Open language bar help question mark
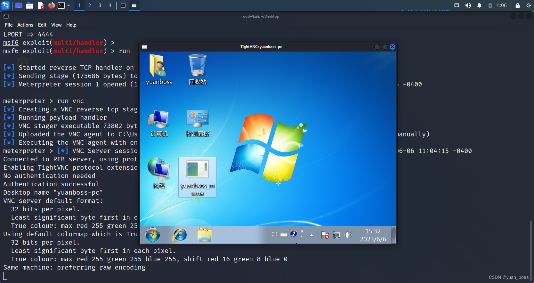Viewport: 534px width, 283px height. (x=294, y=234)
